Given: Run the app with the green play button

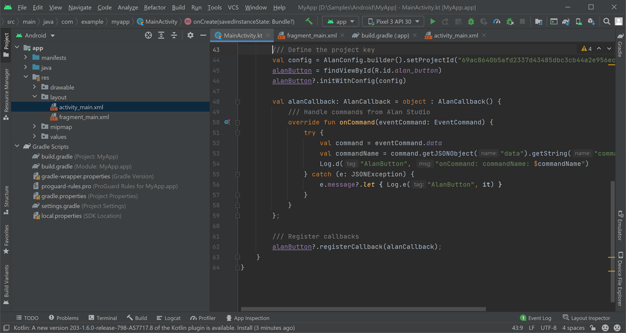Looking at the screenshot, I should 434,22.
